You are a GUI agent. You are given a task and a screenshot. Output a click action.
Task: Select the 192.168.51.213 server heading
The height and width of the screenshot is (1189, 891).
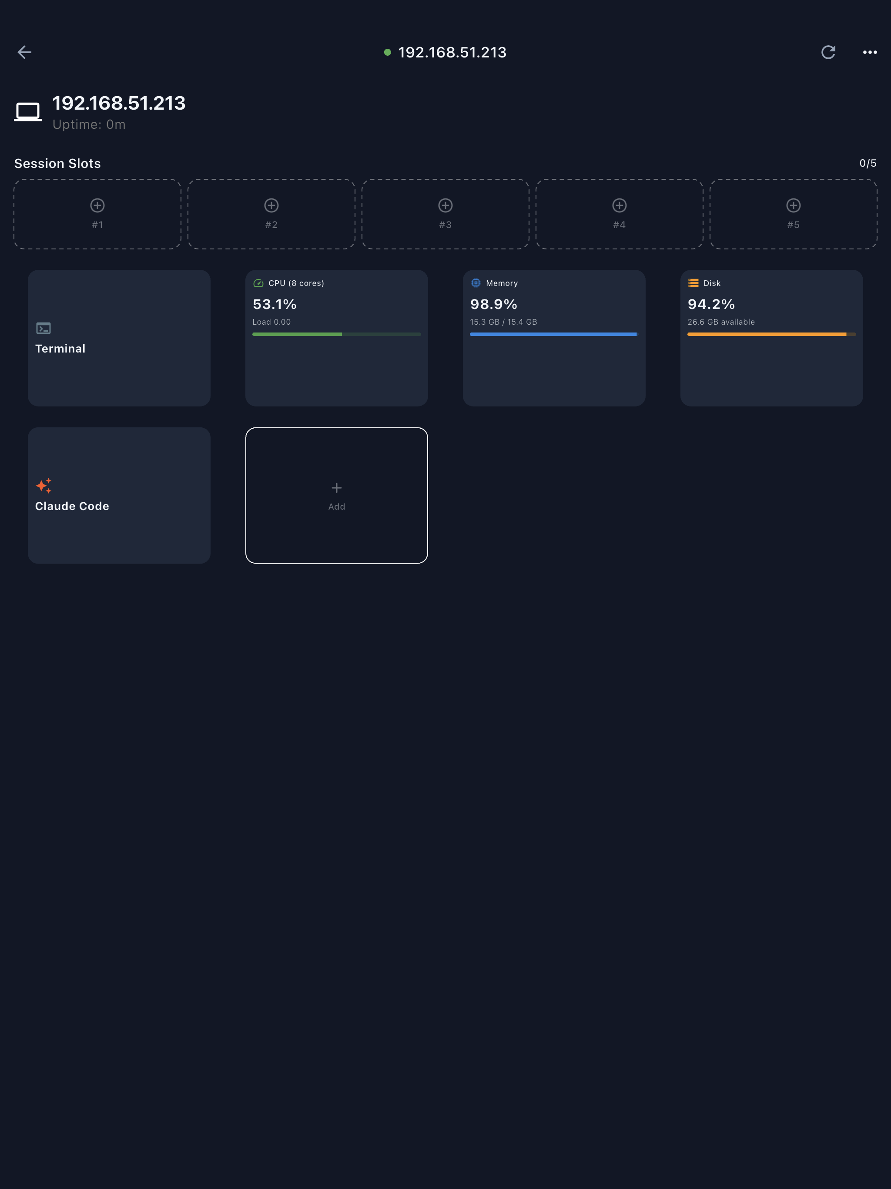tap(119, 103)
